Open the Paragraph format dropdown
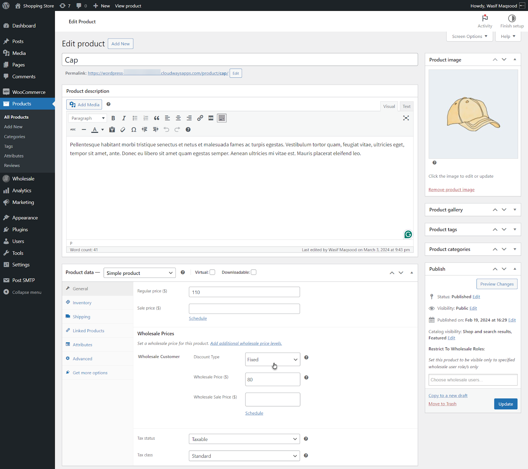Image resolution: width=528 pixels, height=469 pixels. (x=87, y=118)
